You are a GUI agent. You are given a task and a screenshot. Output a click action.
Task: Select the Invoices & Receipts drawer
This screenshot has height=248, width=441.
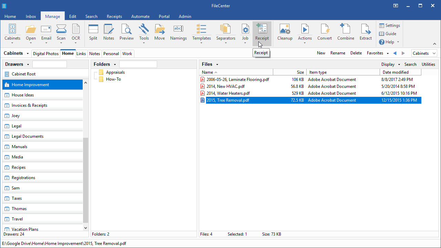pos(29,105)
